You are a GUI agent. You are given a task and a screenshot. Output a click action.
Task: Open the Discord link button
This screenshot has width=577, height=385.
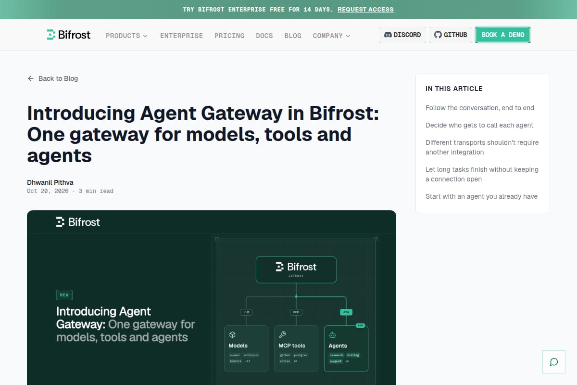coord(402,35)
